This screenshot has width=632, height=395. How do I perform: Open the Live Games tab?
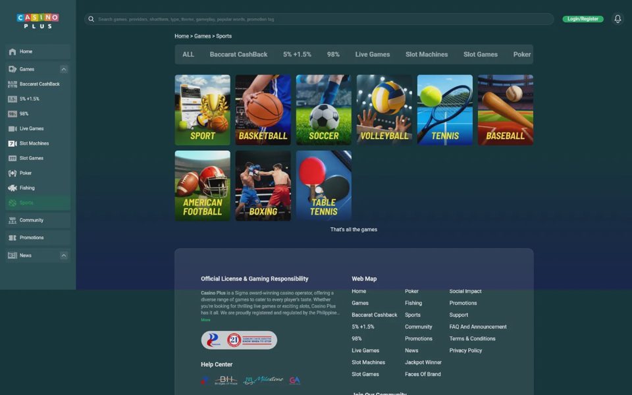coord(373,55)
